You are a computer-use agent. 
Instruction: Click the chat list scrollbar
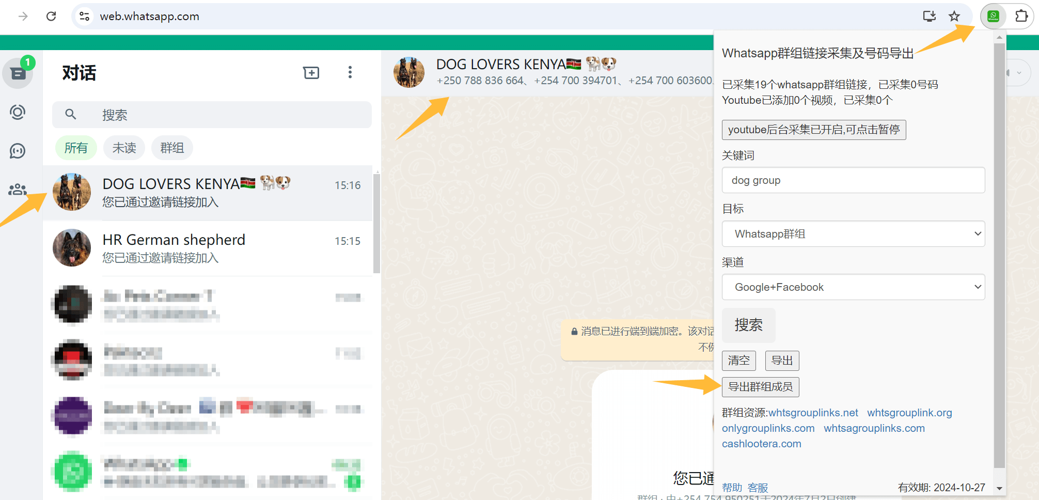tap(377, 224)
